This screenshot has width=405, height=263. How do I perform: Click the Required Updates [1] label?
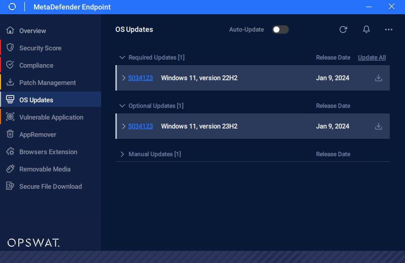point(157,57)
